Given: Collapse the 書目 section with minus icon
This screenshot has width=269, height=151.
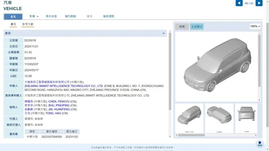Looking at the screenshot, I should tap(163, 34).
